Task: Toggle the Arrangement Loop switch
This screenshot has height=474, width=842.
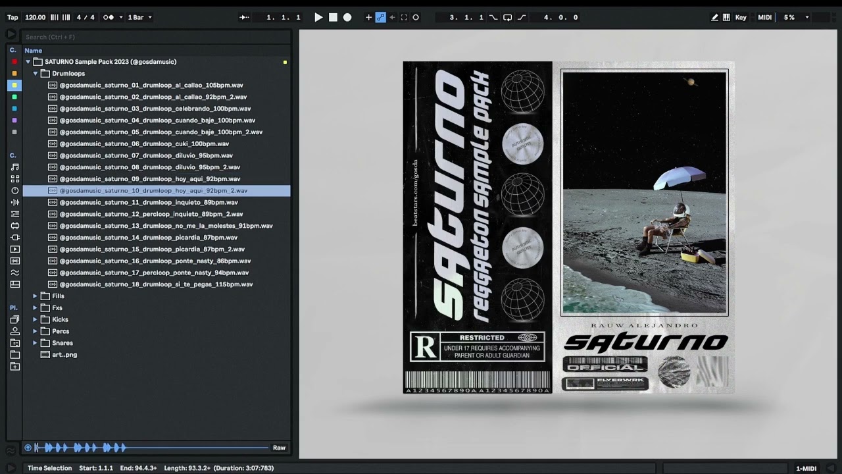Action: click(x=507, y=18)
